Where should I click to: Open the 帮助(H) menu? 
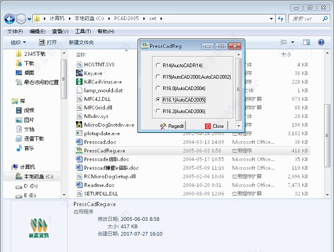click(106, 32)
